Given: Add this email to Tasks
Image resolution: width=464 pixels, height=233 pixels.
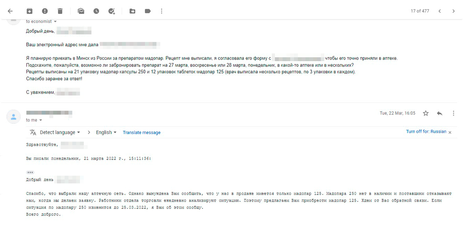Looking at the screenshot, I should click(112, 11).
